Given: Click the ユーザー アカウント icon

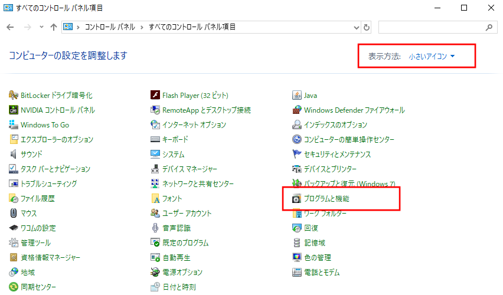Looking at the screenshot, I should click(155, 213).
